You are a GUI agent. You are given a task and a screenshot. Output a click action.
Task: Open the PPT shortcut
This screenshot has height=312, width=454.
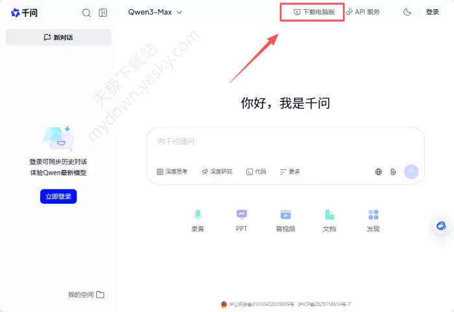tap(241, 221)
